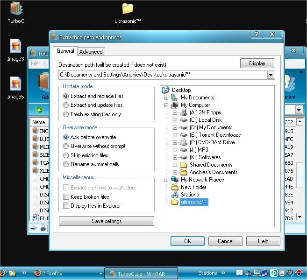This screenshot has width=307, height=280.
Task: Click the DVD-RAM Drive icon
Action: pyautogui.click(x=184, y=142)
